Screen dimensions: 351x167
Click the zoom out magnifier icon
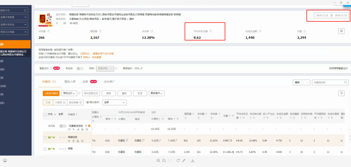164,161
